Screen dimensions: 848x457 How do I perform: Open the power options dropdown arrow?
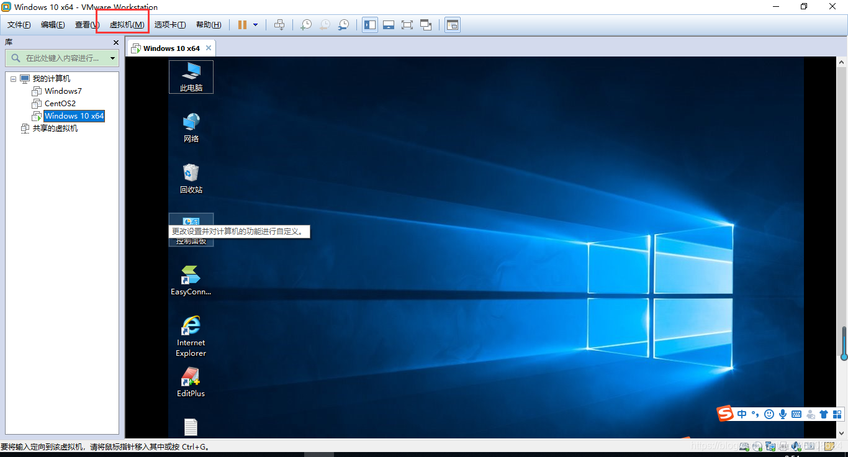(256, 25)
